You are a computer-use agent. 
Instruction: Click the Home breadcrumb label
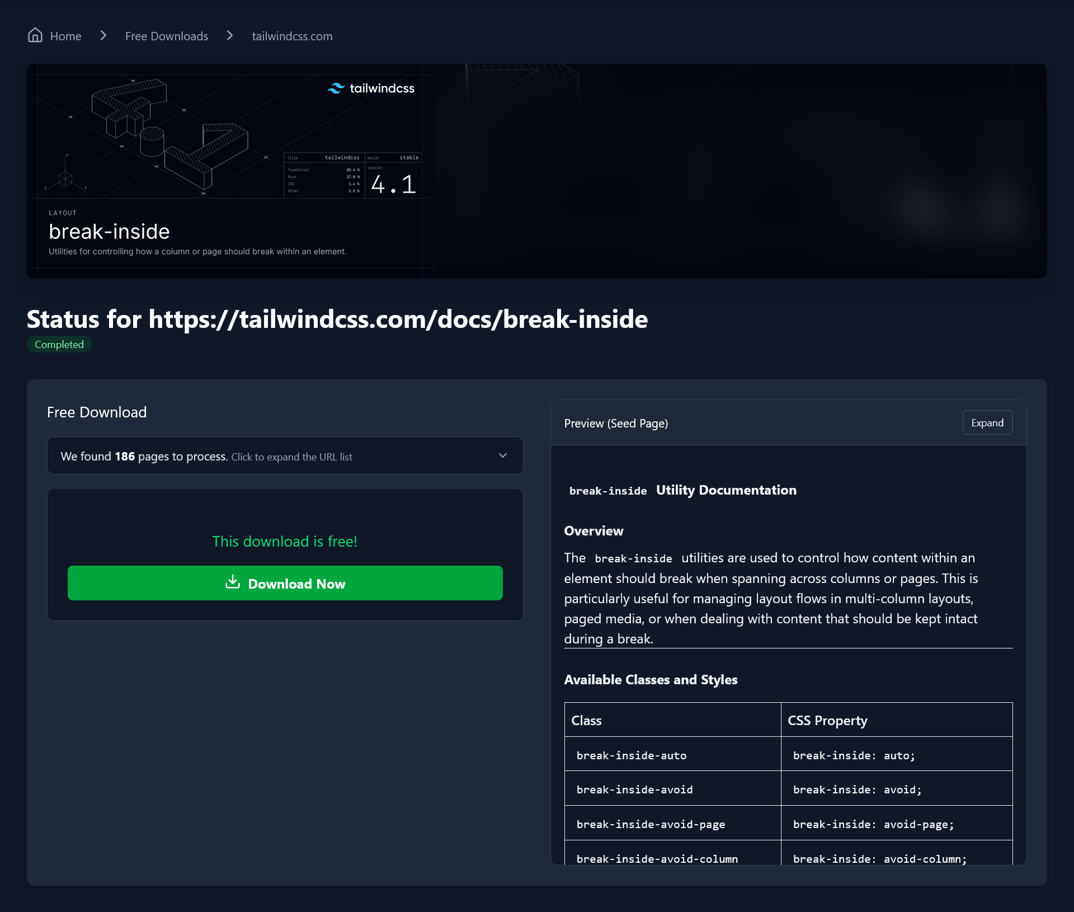65,35
